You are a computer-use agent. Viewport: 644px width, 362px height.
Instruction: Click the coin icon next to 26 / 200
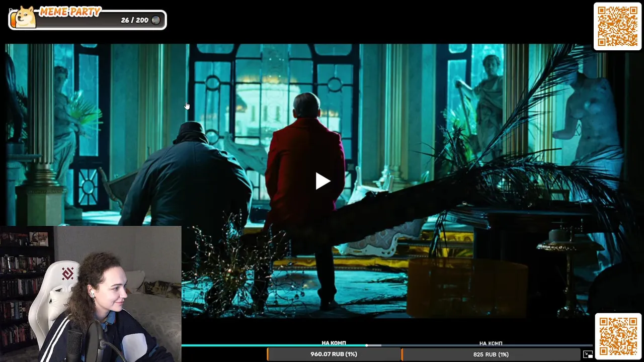(156, 20)
